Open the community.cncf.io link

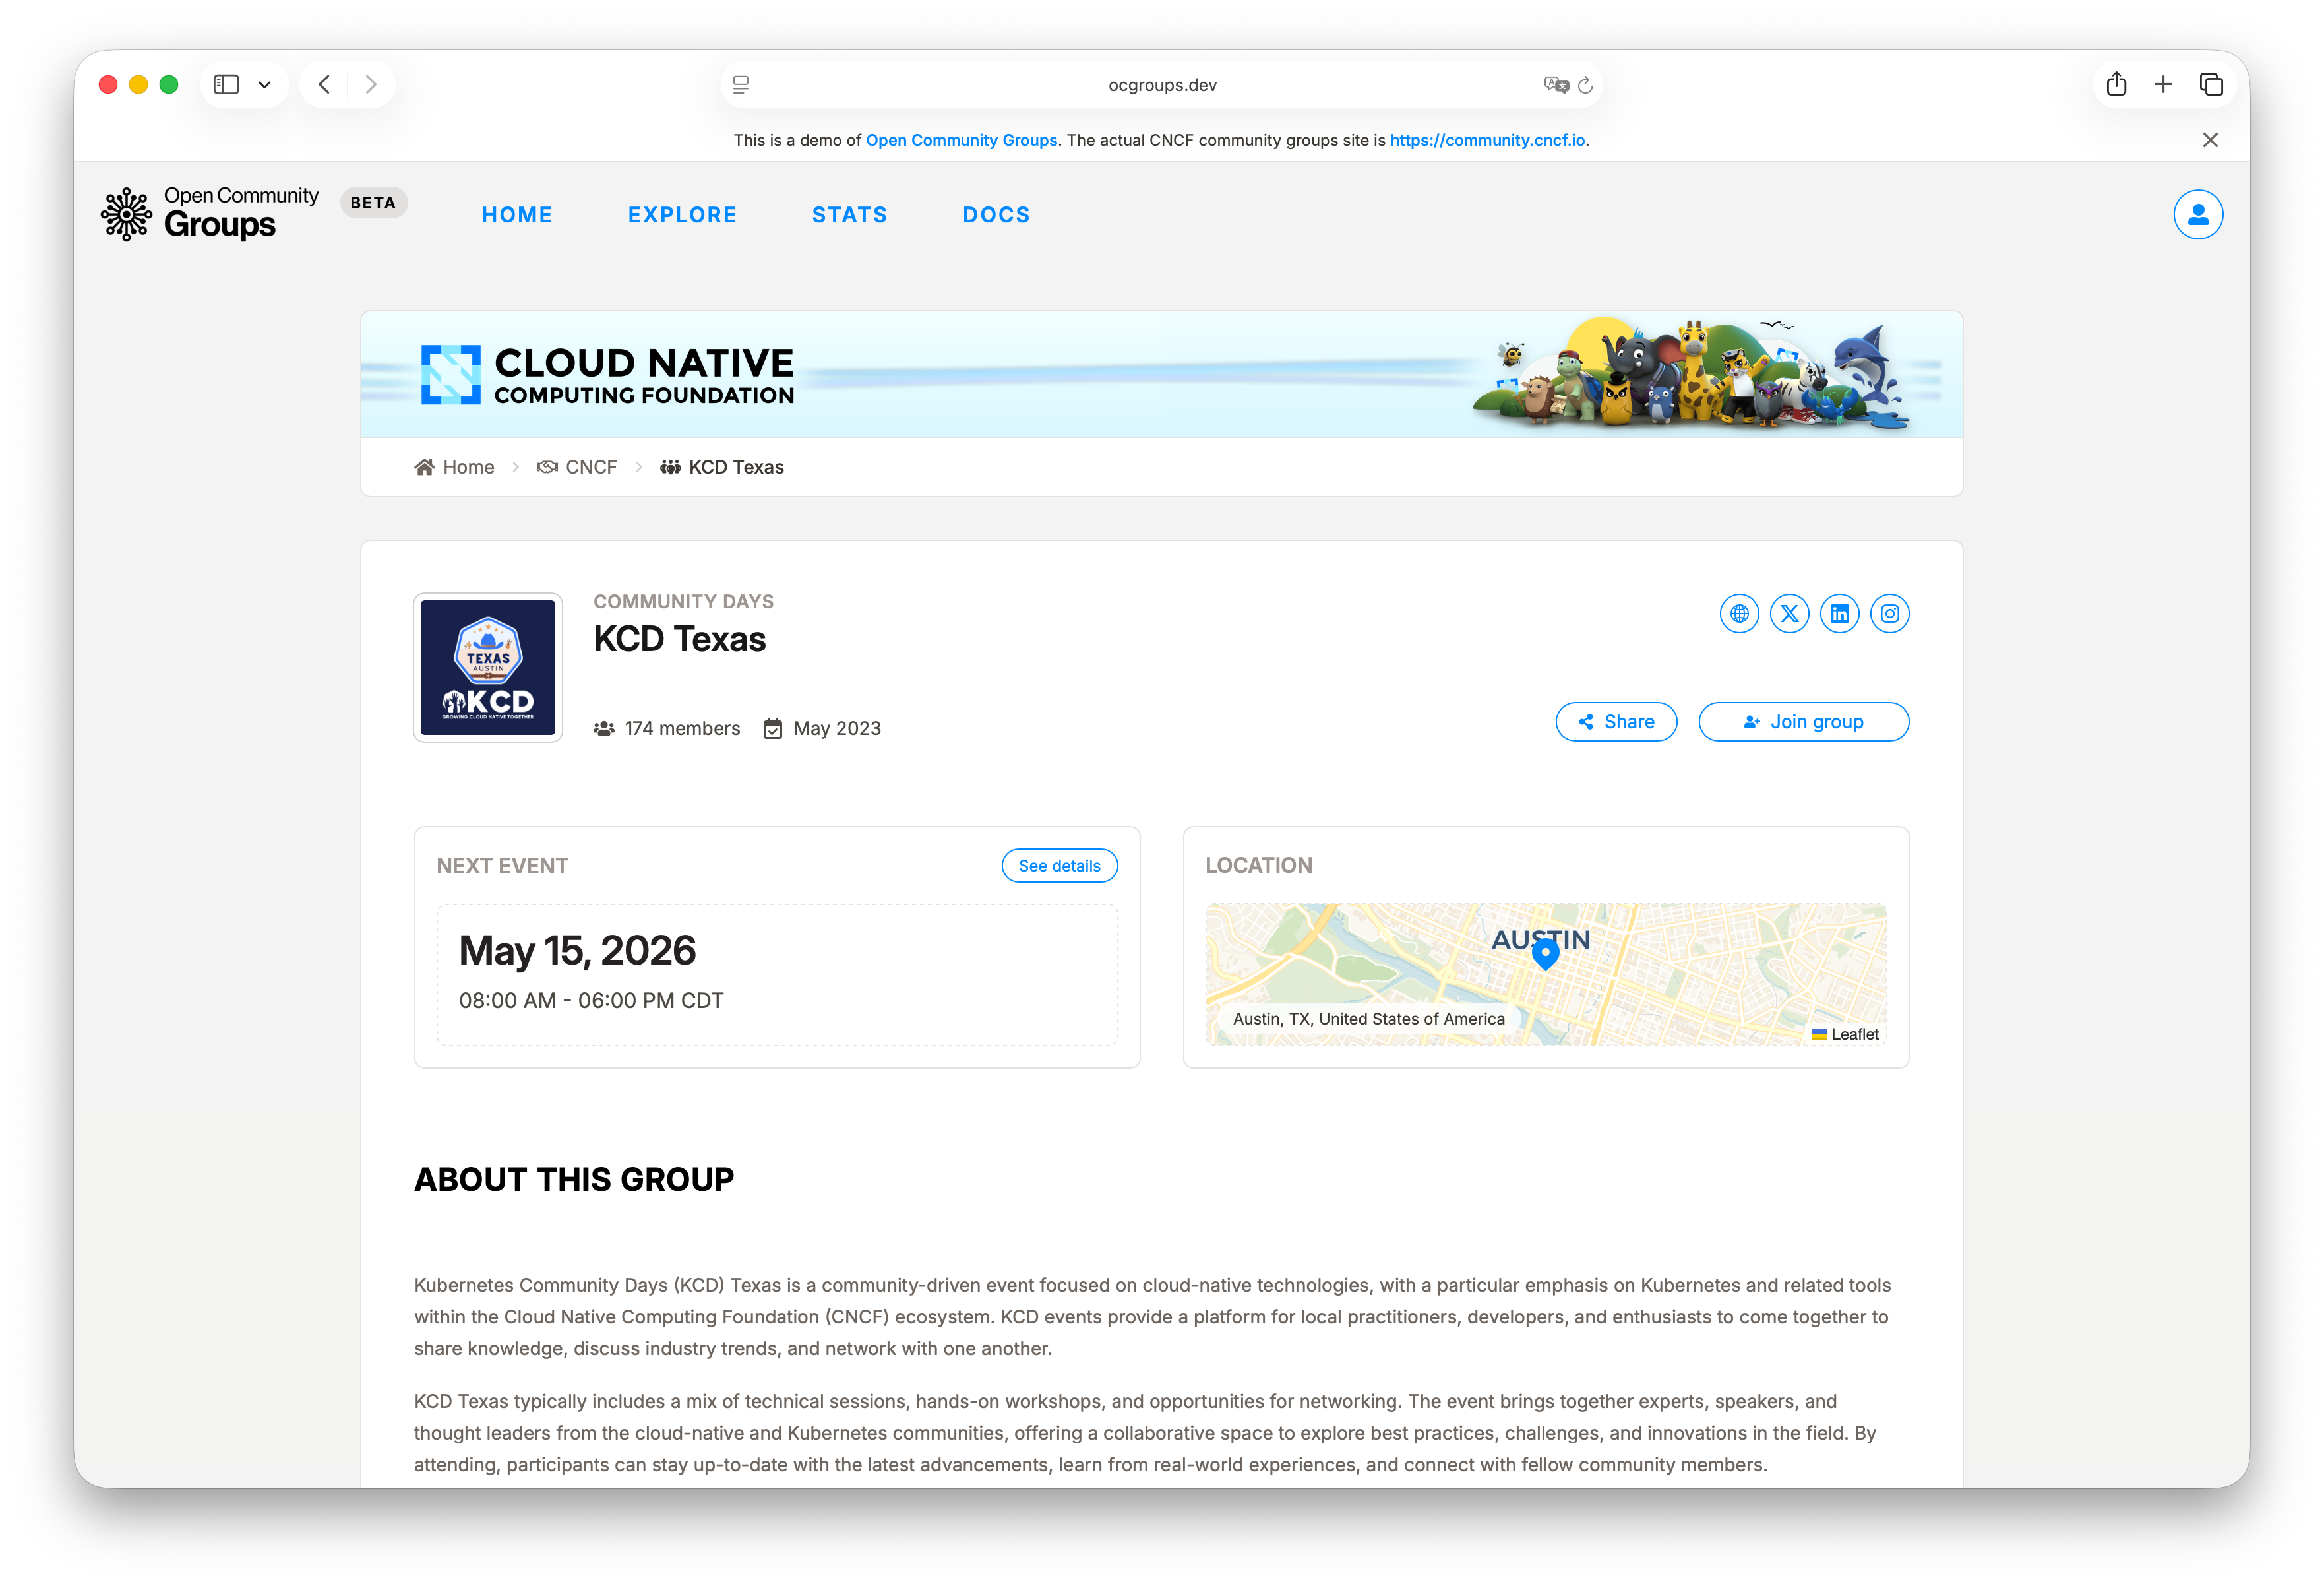[x=1487, y=140]
